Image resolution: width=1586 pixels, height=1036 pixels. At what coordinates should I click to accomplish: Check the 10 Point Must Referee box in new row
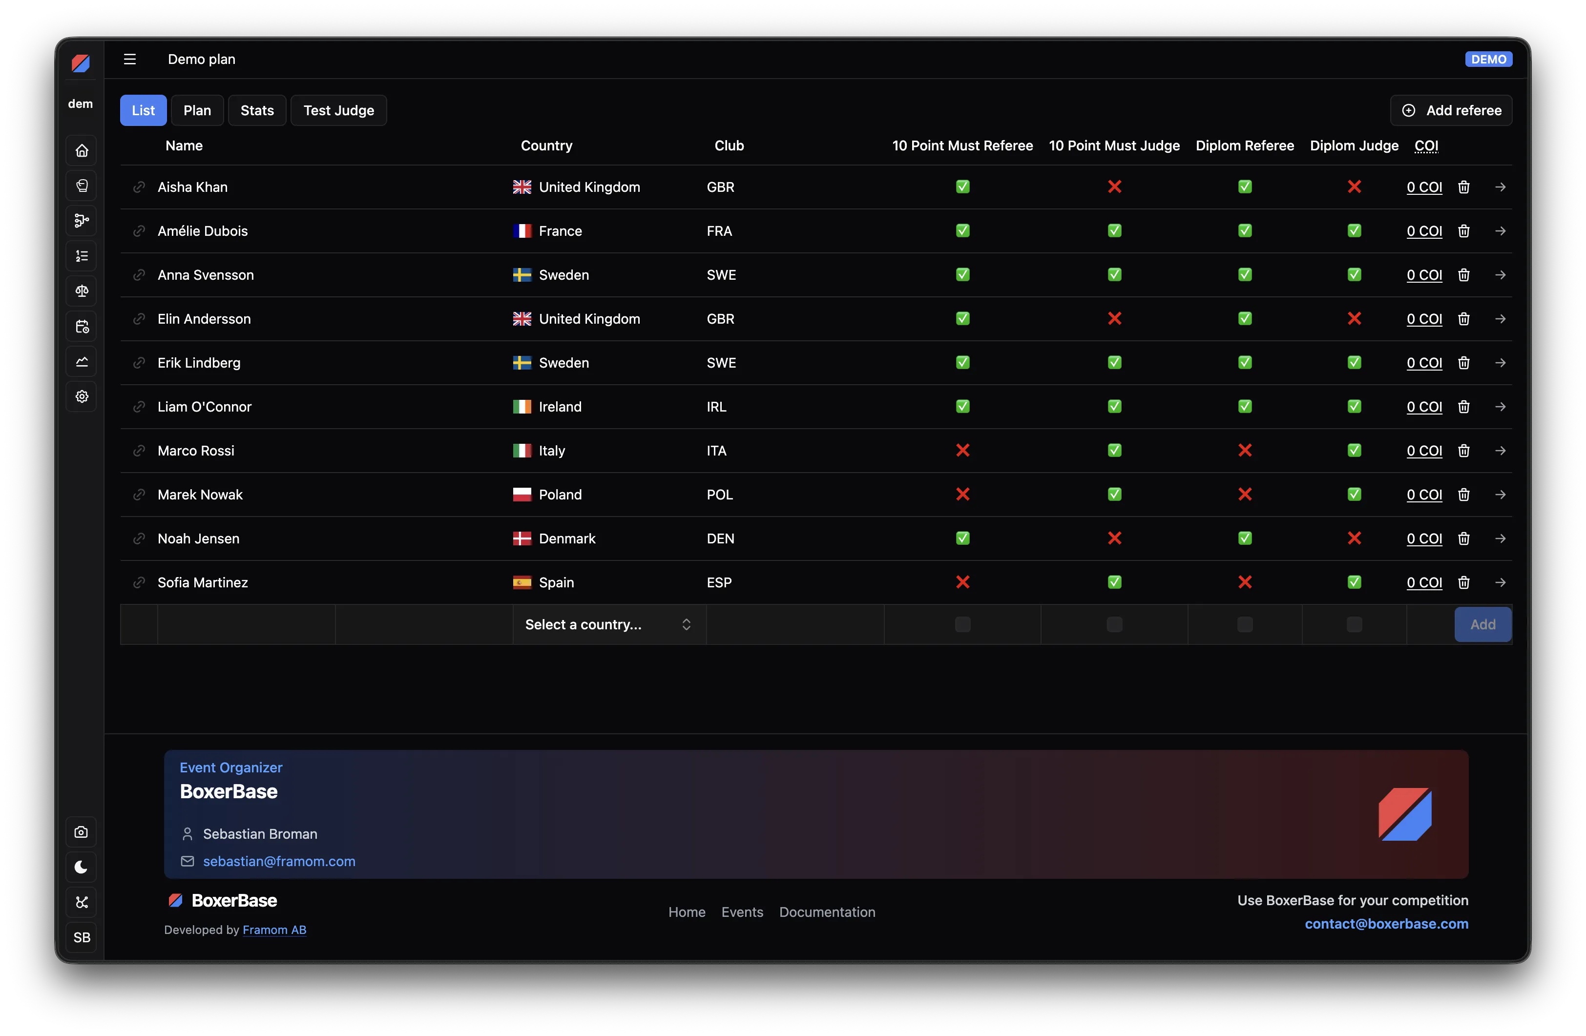point(962,624)
